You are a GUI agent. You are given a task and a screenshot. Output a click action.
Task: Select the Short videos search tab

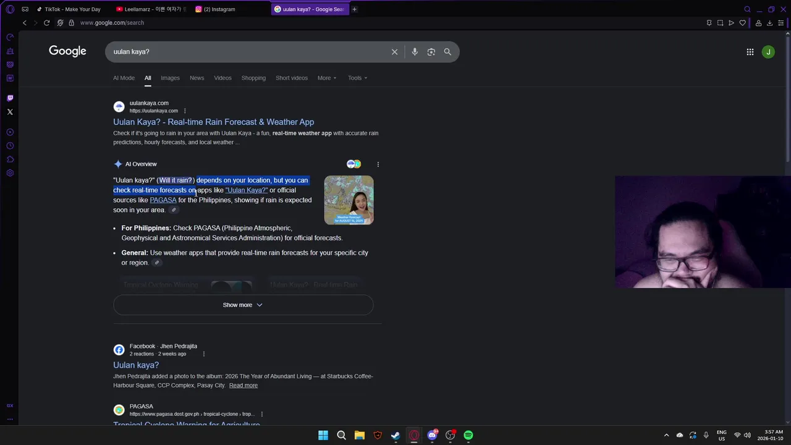click(292, 78)
